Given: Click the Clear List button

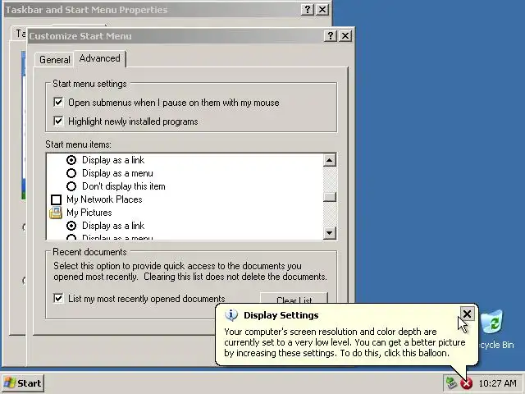Looking at the screenshot, I should tap(294, 298).
